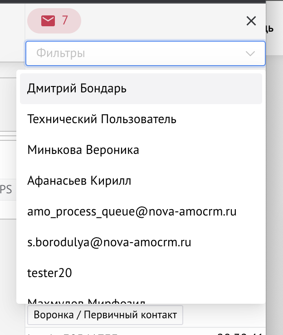The height and width of the screenshot is (335, 283).
Task: Close the panel with the X icon
Action: 251,21
